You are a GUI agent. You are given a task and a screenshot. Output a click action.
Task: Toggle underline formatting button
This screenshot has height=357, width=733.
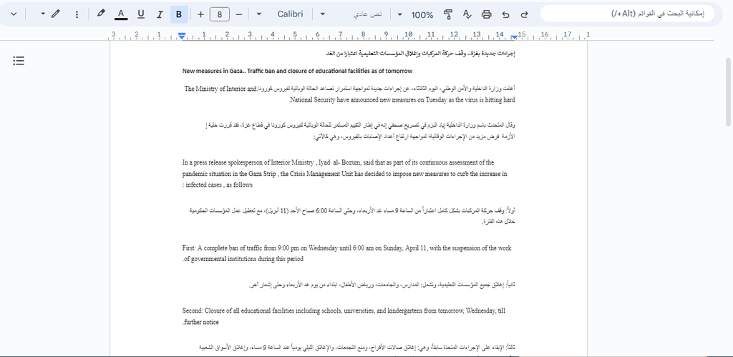141,14
